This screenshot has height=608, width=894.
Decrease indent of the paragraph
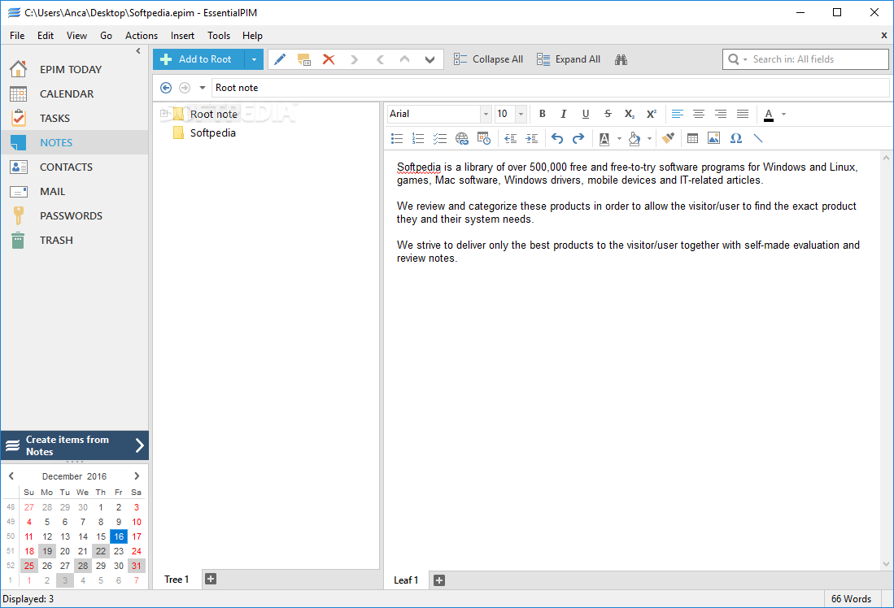pos(510,138)
